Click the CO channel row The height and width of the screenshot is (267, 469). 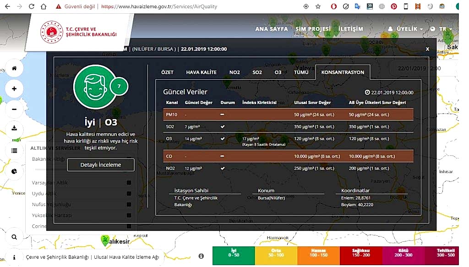pyautogui.click(x=289, y=156)
